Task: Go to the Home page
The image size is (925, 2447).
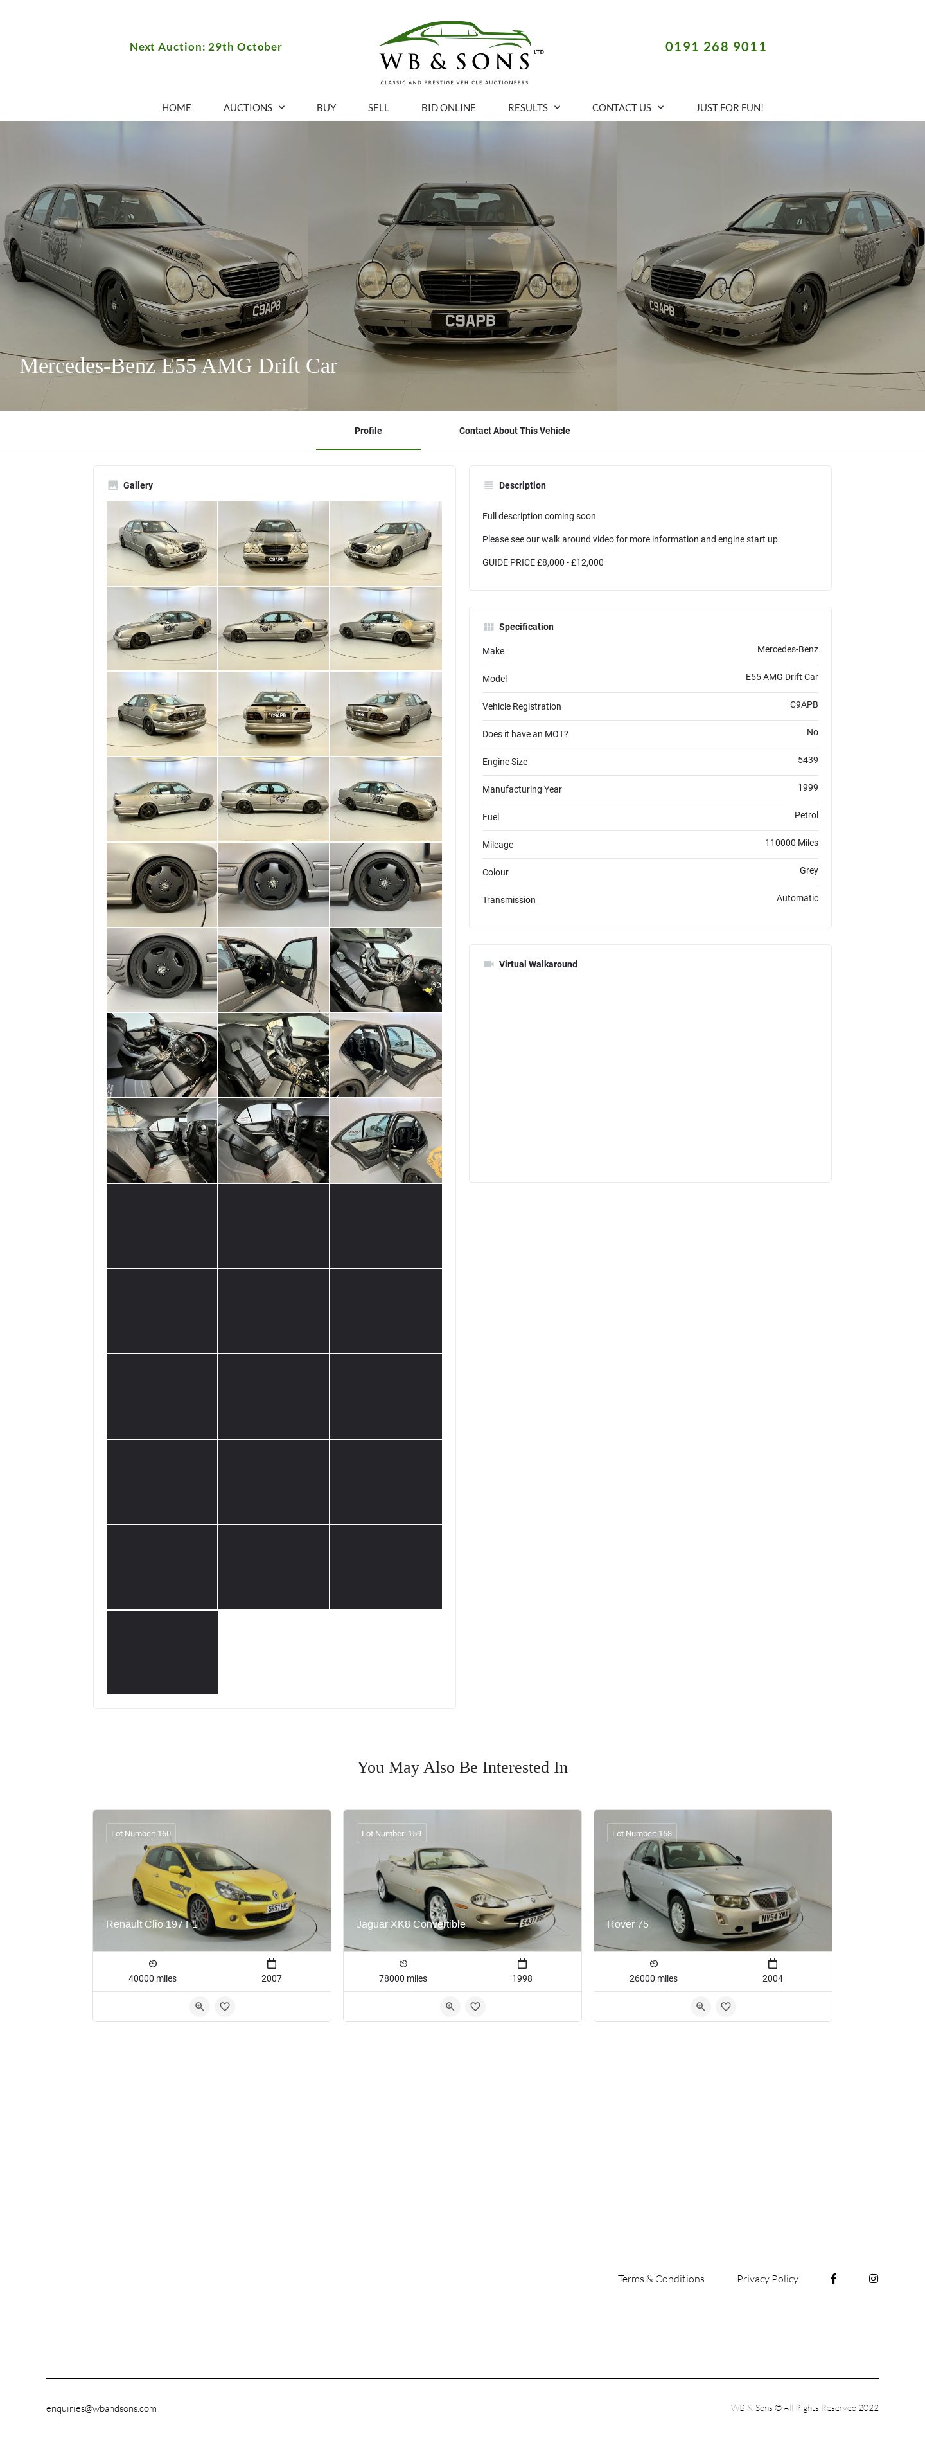Action: [x=177, y=107]
